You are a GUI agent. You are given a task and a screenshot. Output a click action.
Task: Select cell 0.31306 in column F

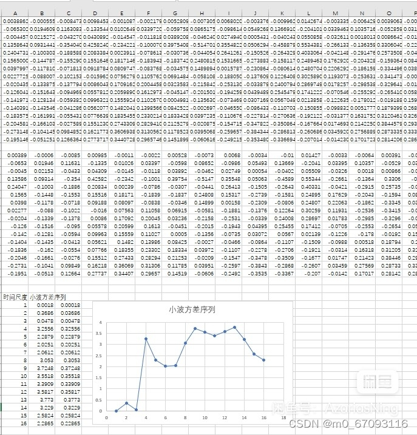pyautogui.click(x=148, y=266)
